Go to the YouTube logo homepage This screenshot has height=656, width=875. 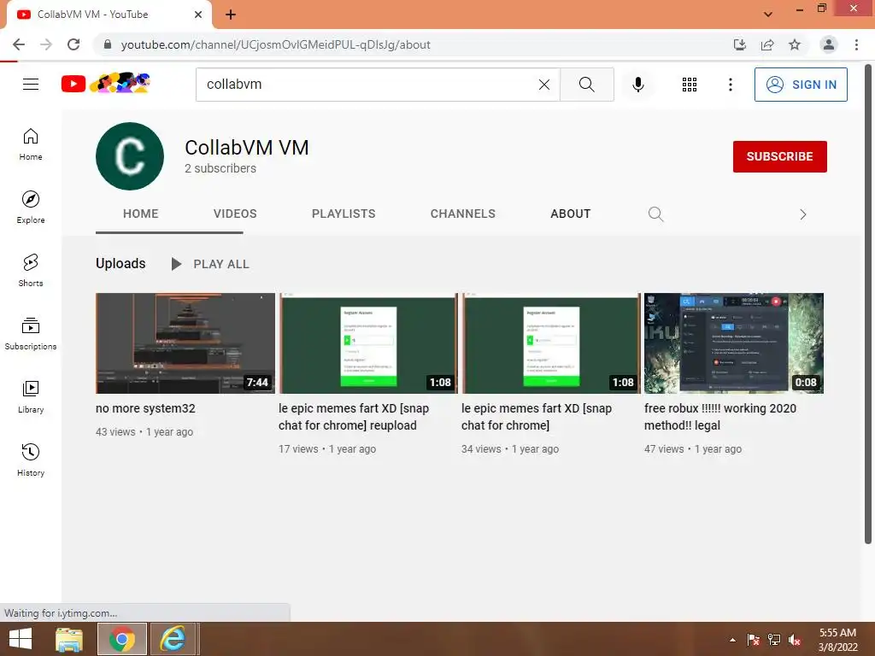(105, 84)
